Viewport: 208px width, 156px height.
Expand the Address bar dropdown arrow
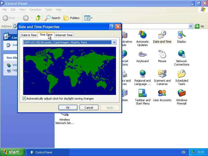pos(191,26)
